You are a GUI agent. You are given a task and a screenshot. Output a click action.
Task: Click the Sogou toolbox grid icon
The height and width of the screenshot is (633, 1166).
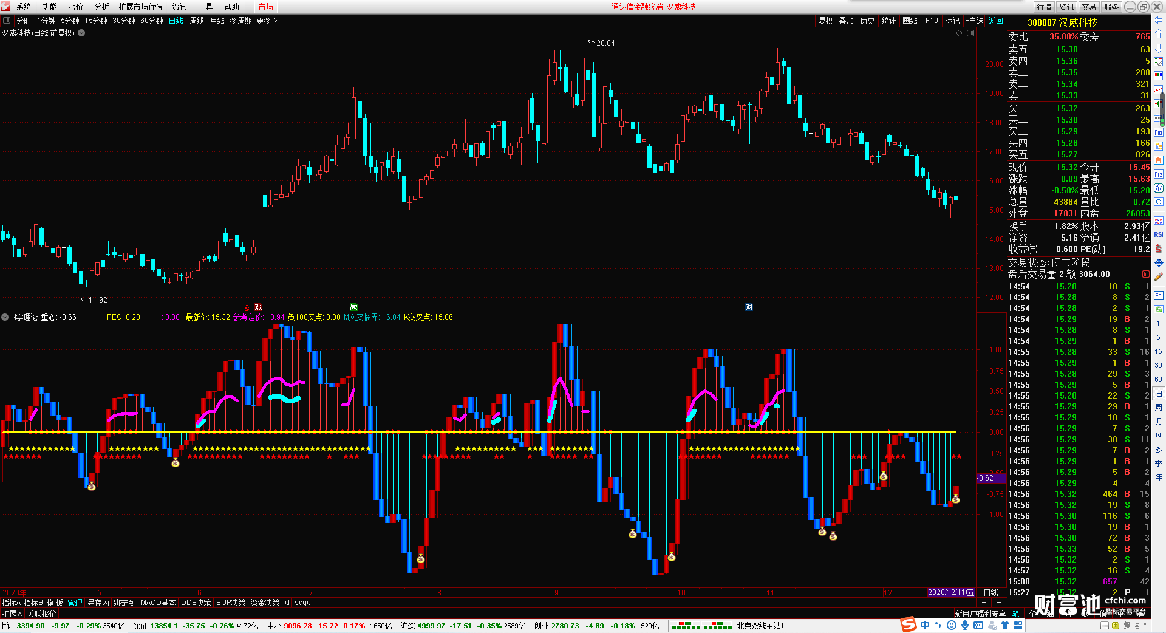(x=1018, y=625)
